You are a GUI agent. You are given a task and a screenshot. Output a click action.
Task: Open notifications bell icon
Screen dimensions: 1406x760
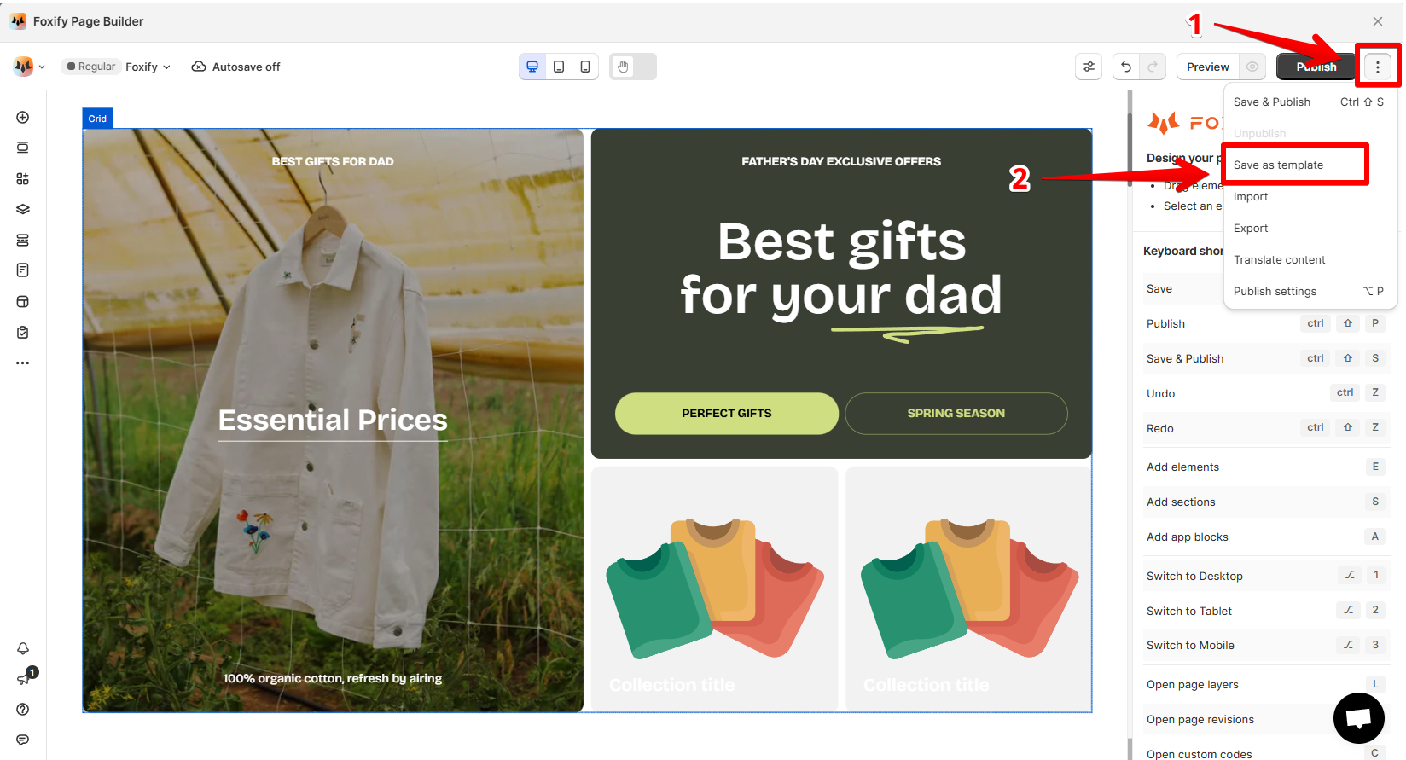23,648
